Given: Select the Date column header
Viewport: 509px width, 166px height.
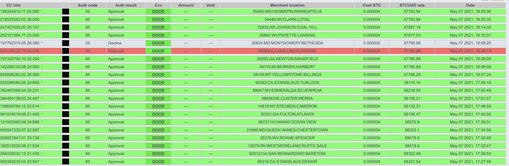Looking at the screenshot, I should (x=471, y=5).
